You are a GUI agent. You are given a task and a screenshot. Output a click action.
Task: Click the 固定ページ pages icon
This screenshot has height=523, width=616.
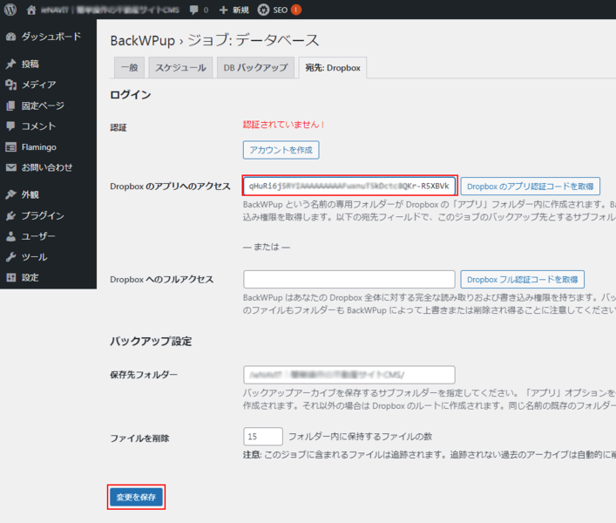pyautogui.click(x=11, y=105)
